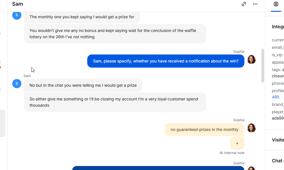Image resolution: width=284 pixels, height=170 pixels.
Task: Click Sam's message about the waffle lottery
Action: [115, 34]
